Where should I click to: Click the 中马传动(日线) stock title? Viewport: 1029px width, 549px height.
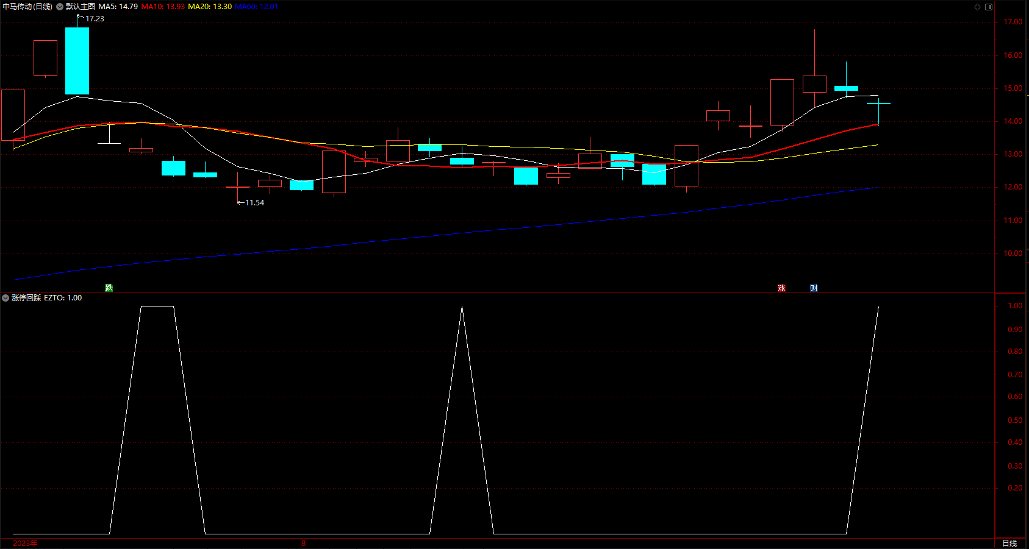(x=27, y=7)
